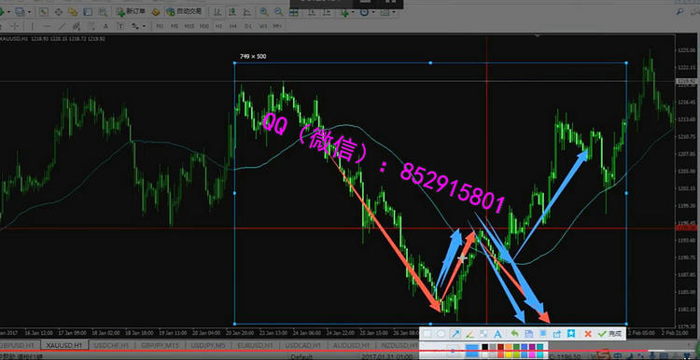Undo the last screenshot annotation

514,333
